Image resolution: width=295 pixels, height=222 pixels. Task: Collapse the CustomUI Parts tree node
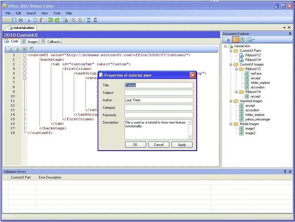[231, 51]
